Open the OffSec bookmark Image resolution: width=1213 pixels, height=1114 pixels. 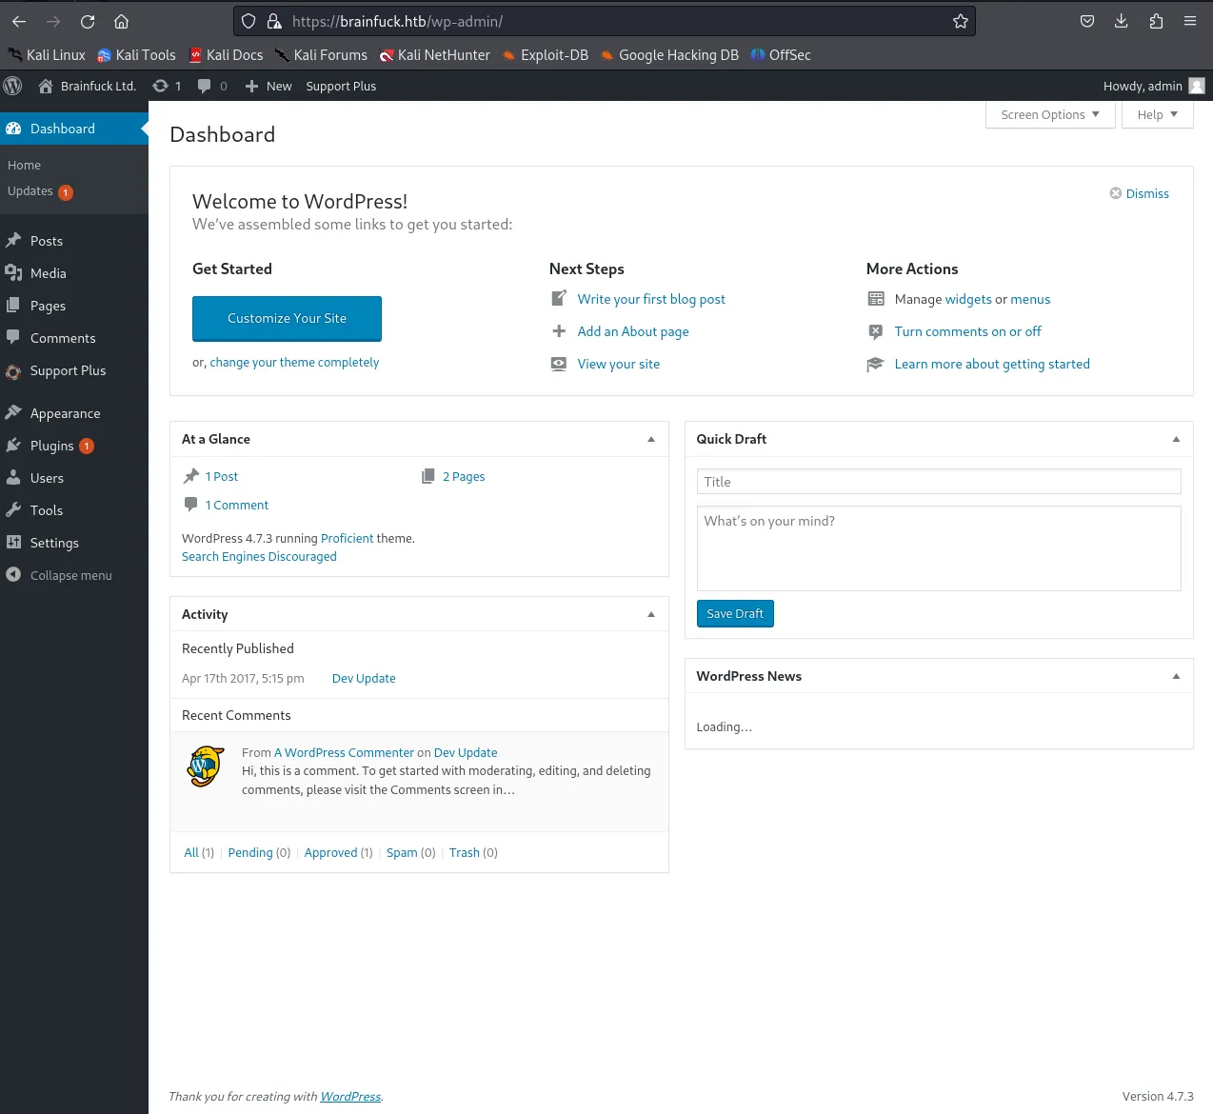tap(781, 55)
